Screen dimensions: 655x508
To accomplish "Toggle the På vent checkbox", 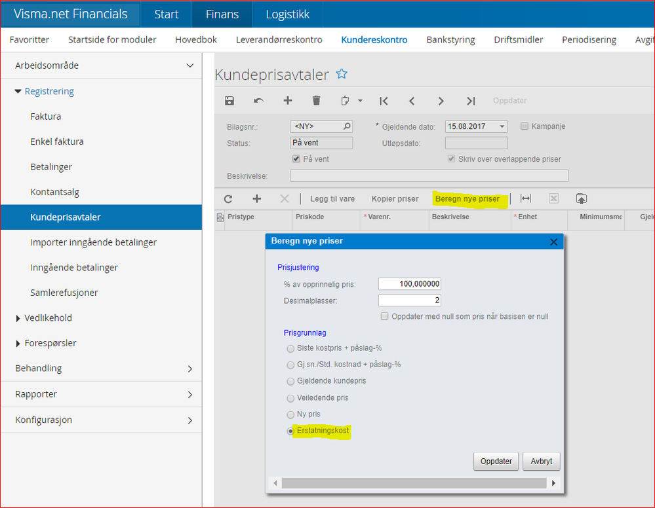I will click(296, 159).
